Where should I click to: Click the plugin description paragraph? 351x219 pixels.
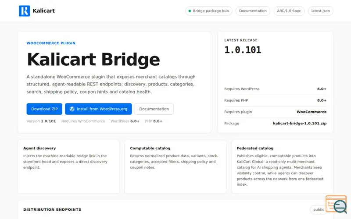(111, 84)
